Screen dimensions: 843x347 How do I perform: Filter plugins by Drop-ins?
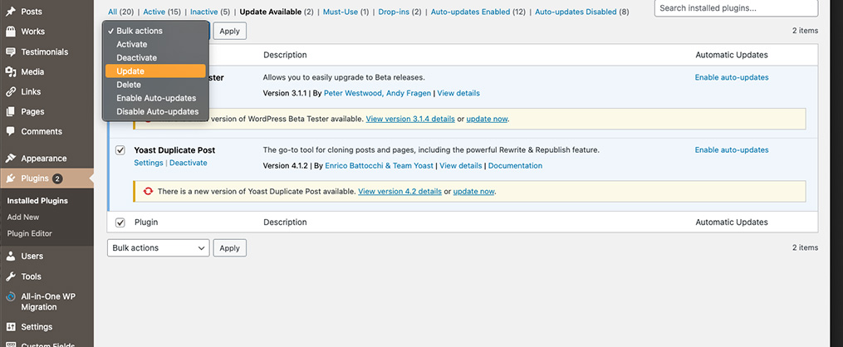coord(400,12)
